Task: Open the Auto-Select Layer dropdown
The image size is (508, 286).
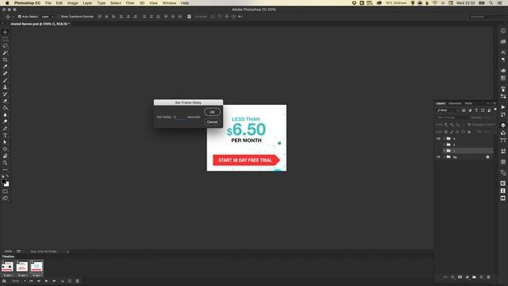Action: pos(48,17)
